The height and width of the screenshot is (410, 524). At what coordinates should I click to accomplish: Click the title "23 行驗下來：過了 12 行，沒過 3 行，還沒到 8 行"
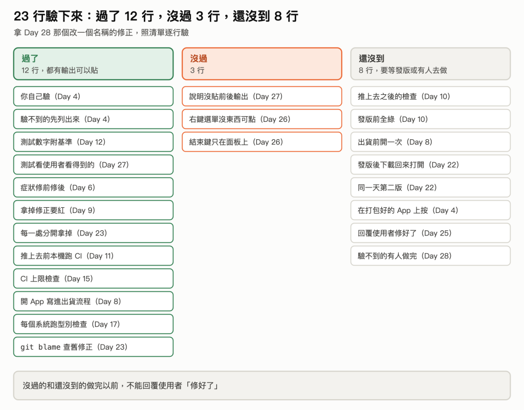click(x=156, y=16)
